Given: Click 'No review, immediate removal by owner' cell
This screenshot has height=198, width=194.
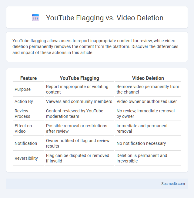Looking at the screenshot, I should click(x=148, y=114).
